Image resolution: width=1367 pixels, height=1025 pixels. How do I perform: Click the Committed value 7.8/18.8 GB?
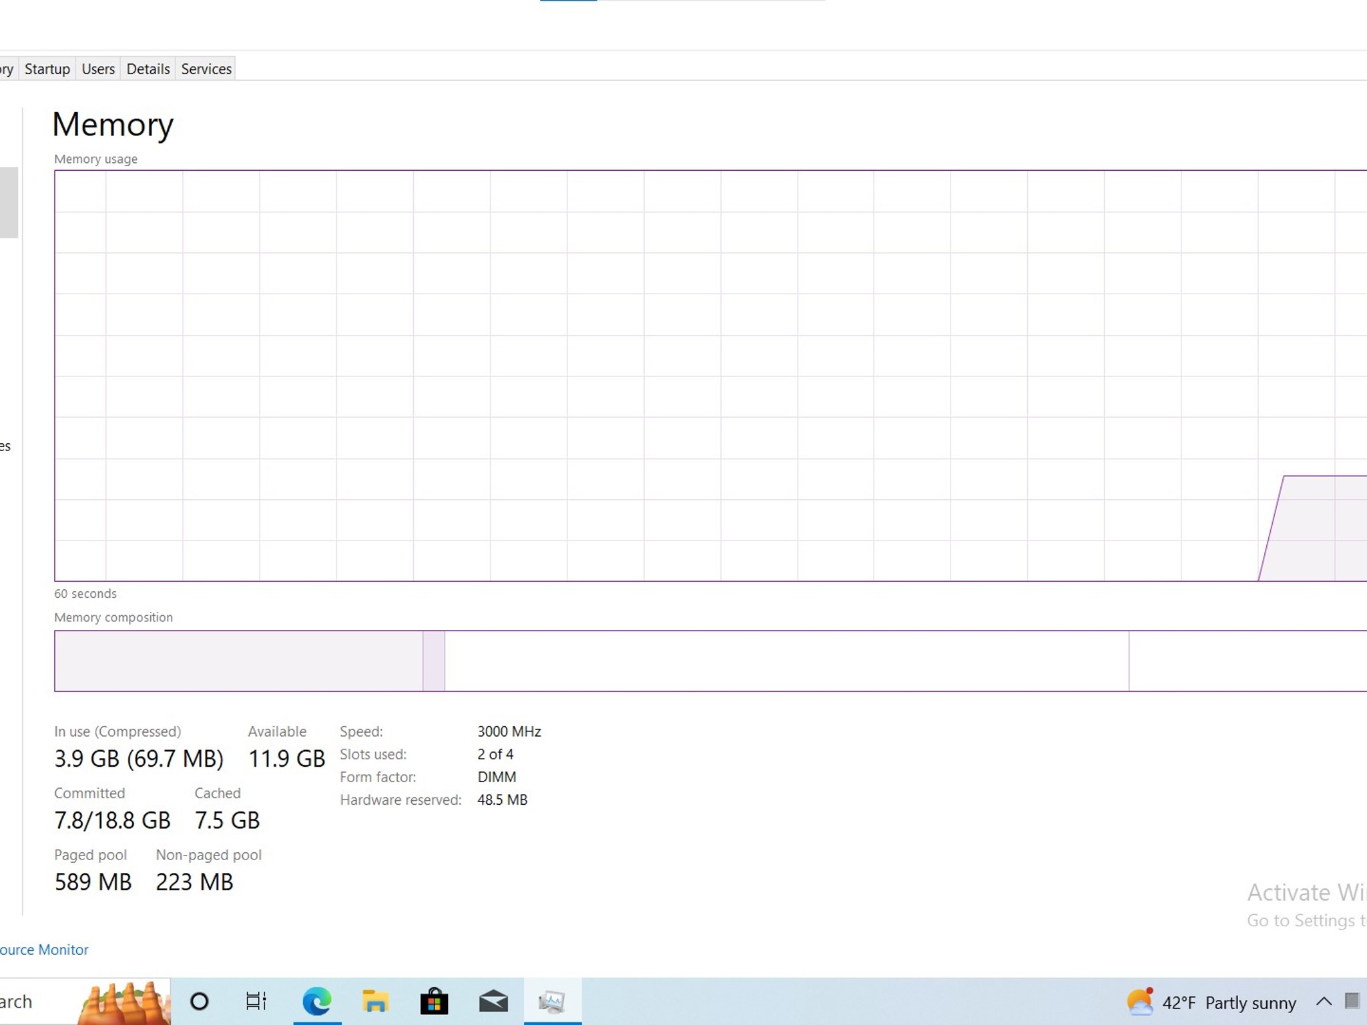(112, 820)
